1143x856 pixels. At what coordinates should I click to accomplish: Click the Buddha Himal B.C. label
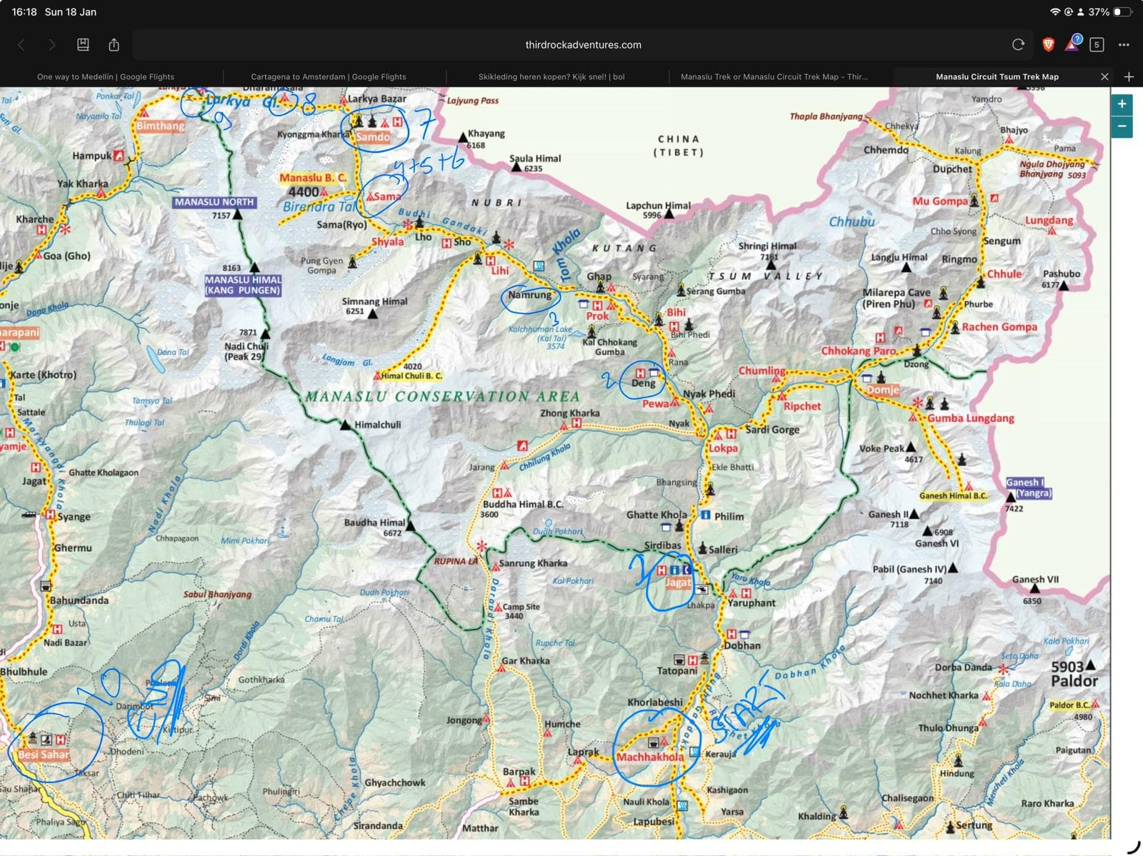[x=523, y=504]
